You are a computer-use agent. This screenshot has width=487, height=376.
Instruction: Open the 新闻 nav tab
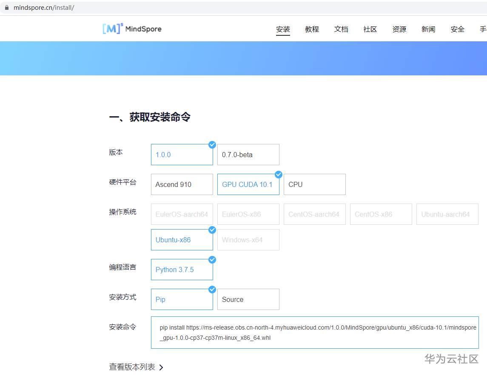point(428,29)
